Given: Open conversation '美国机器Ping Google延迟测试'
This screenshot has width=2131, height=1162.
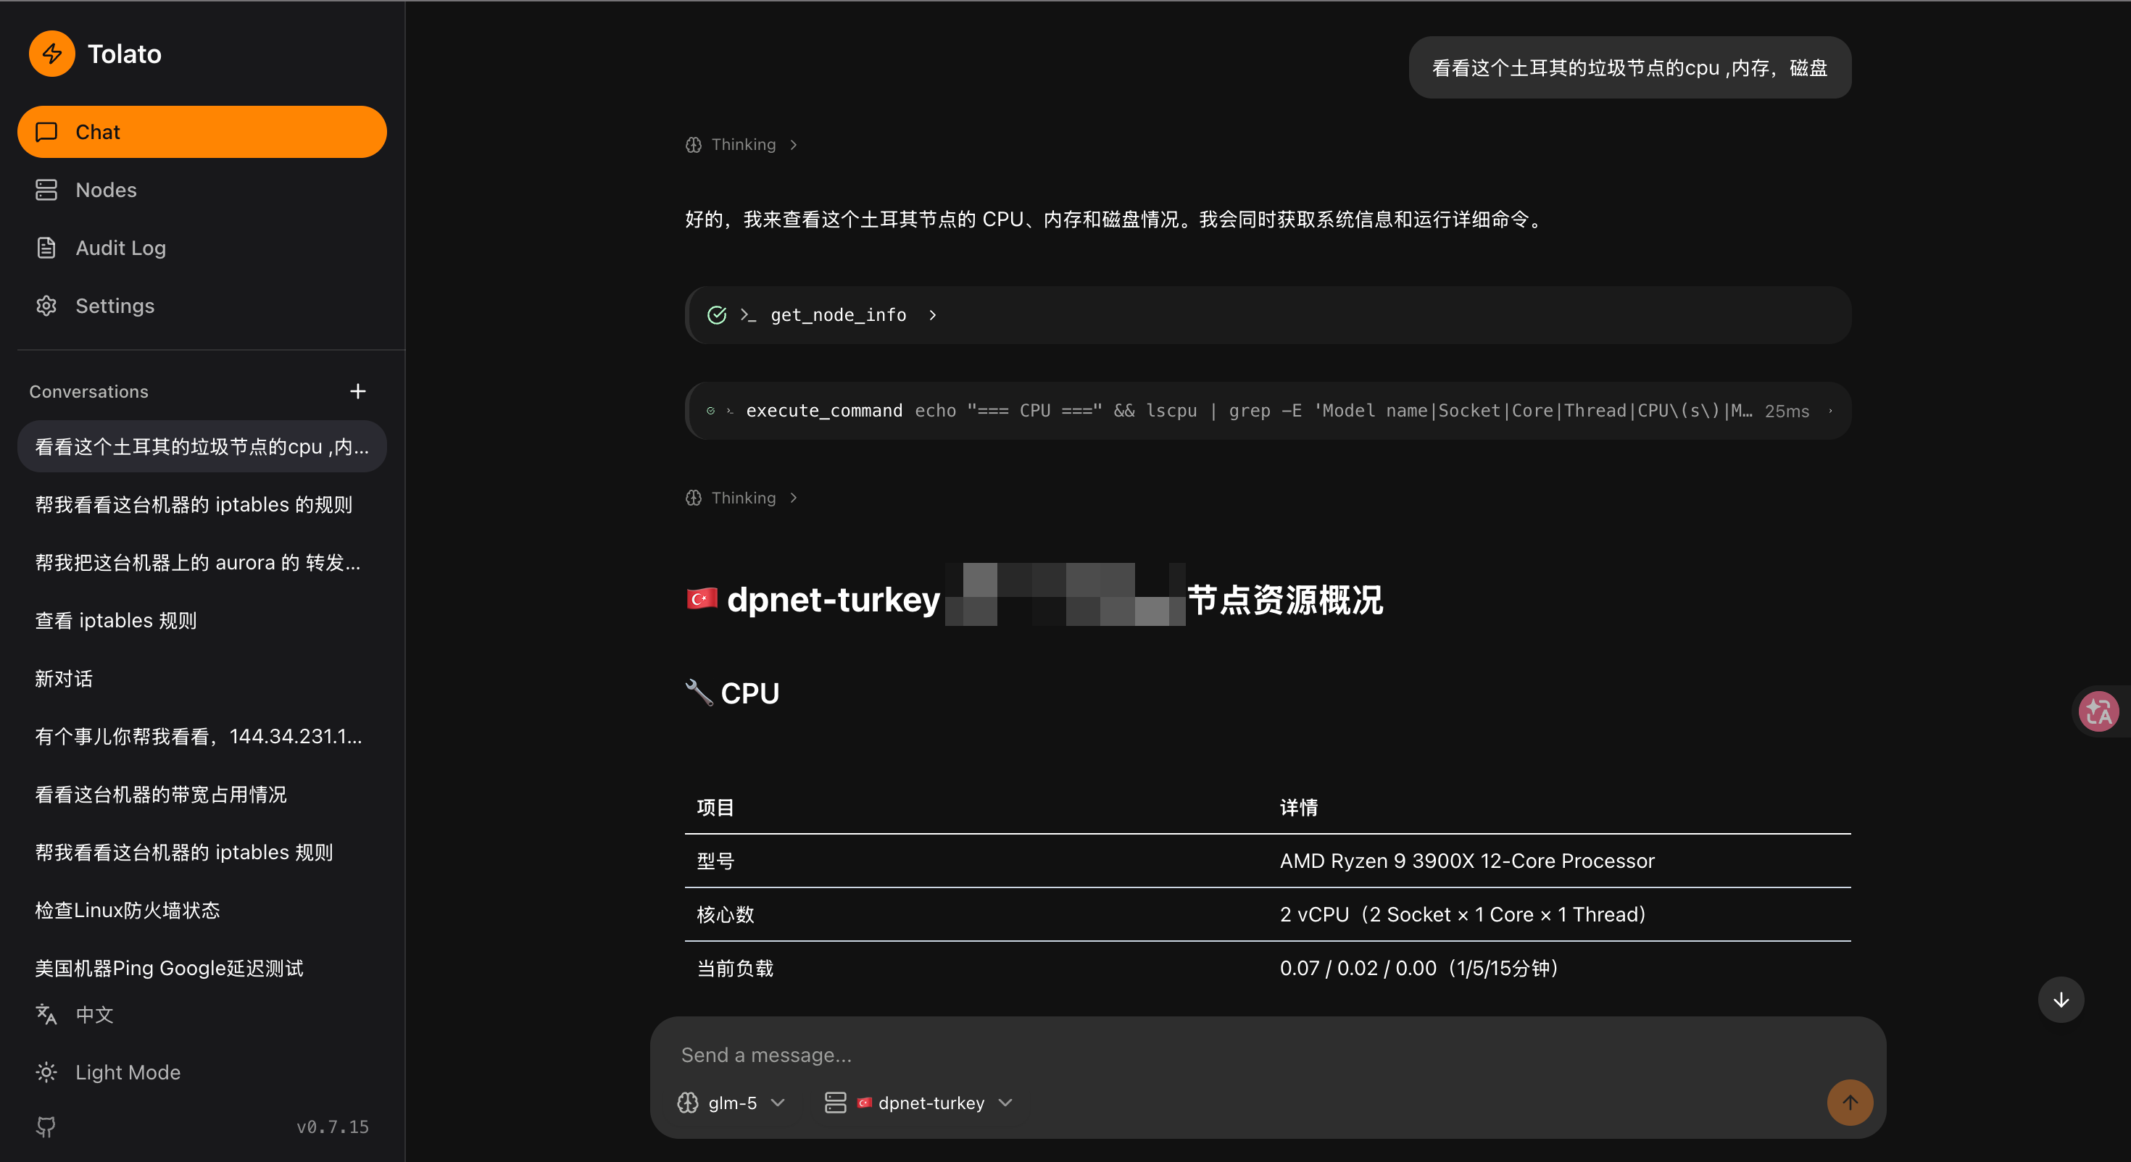Looking at the screenshot, I should (x=202, y=969).
